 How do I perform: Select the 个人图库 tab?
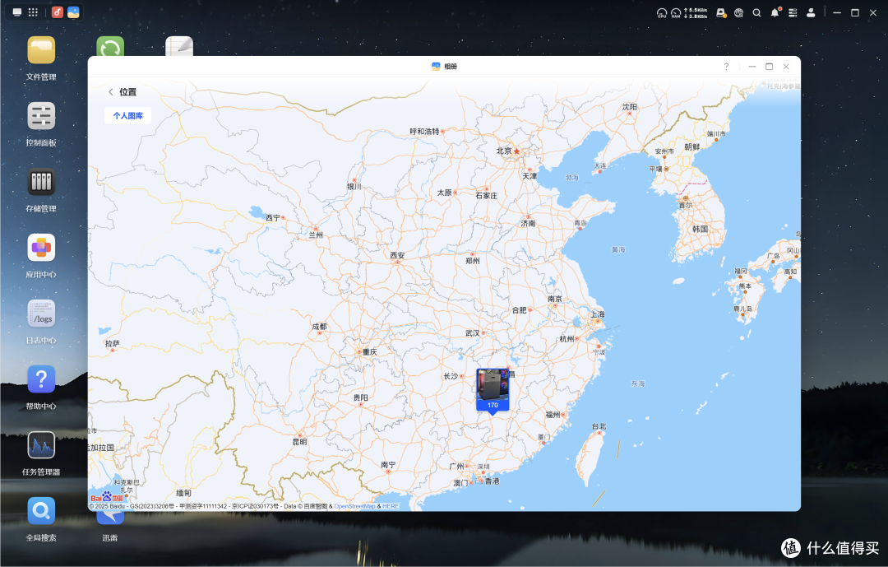click(x=128, y=116)
